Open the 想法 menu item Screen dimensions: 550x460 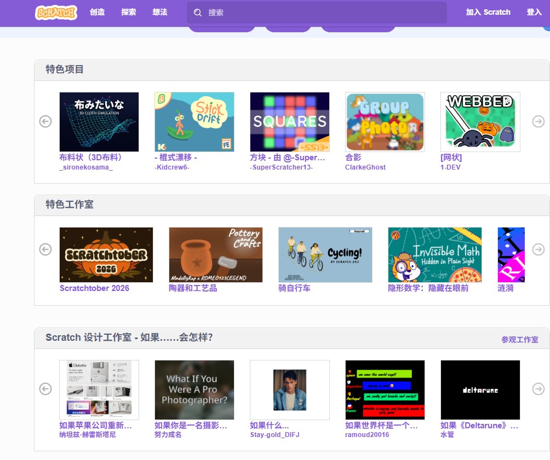pyautogui.click(x=160, y=12)
